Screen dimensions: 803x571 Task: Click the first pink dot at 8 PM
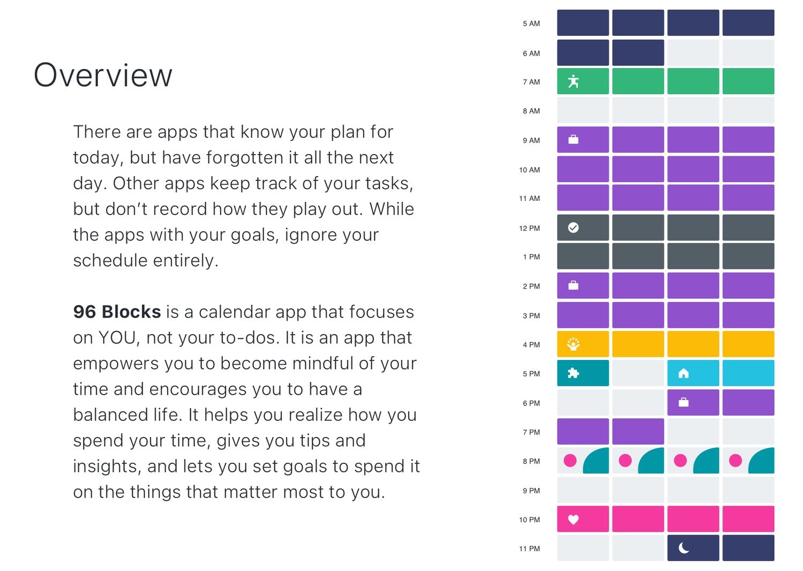click(x=570, y=461)
